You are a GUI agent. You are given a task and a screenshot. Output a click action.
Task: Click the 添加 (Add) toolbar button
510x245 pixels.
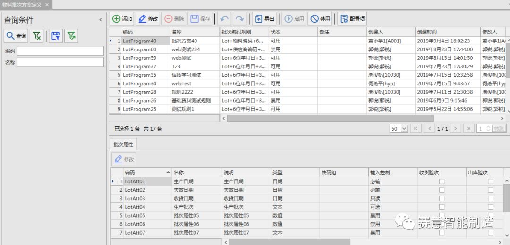122,19
